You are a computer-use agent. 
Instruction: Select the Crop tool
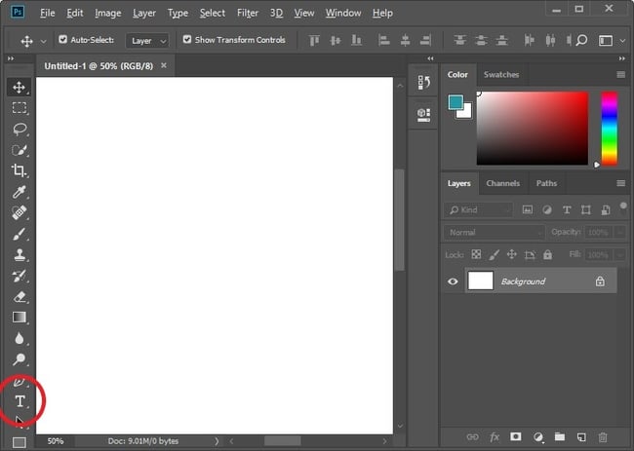pos(19,170)
